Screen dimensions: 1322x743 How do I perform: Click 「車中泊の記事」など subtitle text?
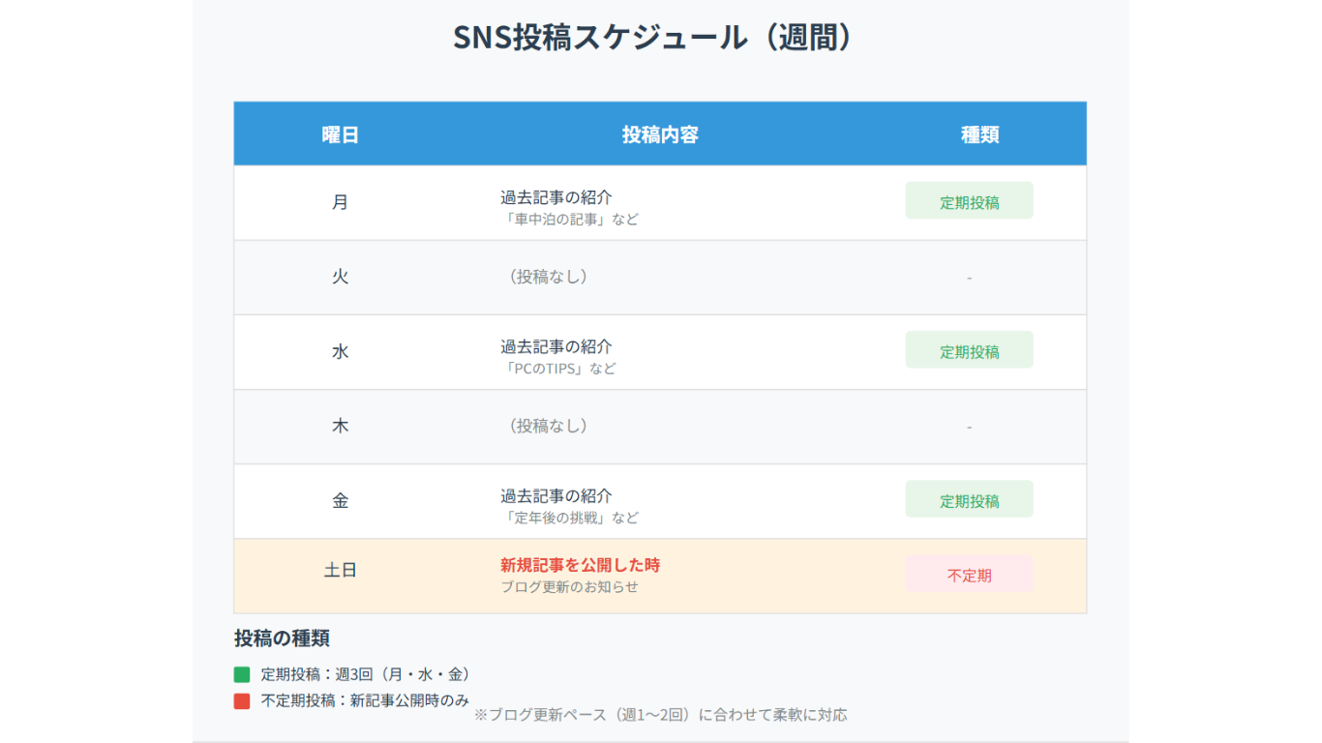[x=569, y=220]
